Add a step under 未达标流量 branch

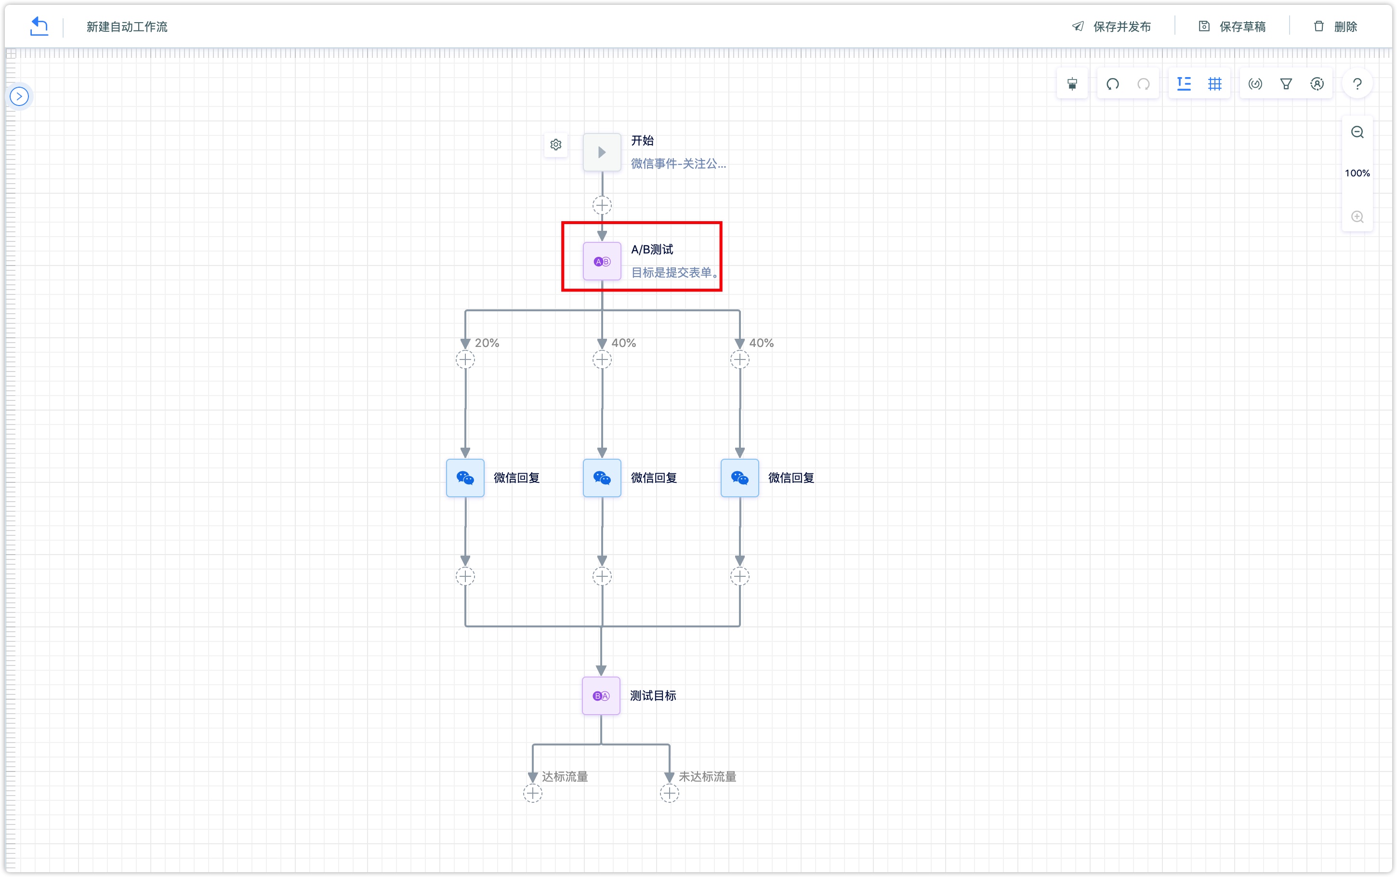pyautogui.click(x=670, y=793)
